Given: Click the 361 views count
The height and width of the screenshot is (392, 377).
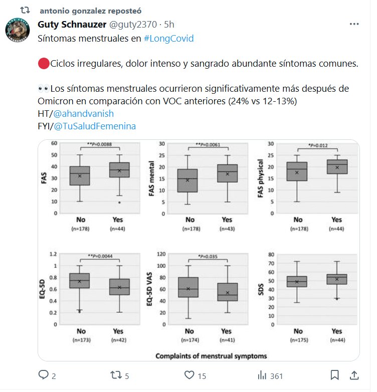Looking at the screenshot, I should pyautogui.click(x=277, y=375).
